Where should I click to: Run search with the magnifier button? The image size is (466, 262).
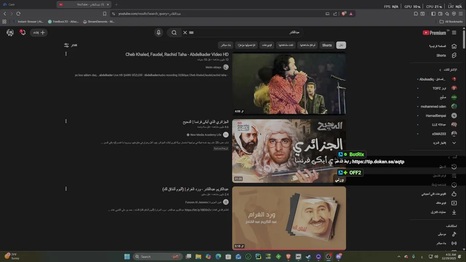(x=174, y=32)
